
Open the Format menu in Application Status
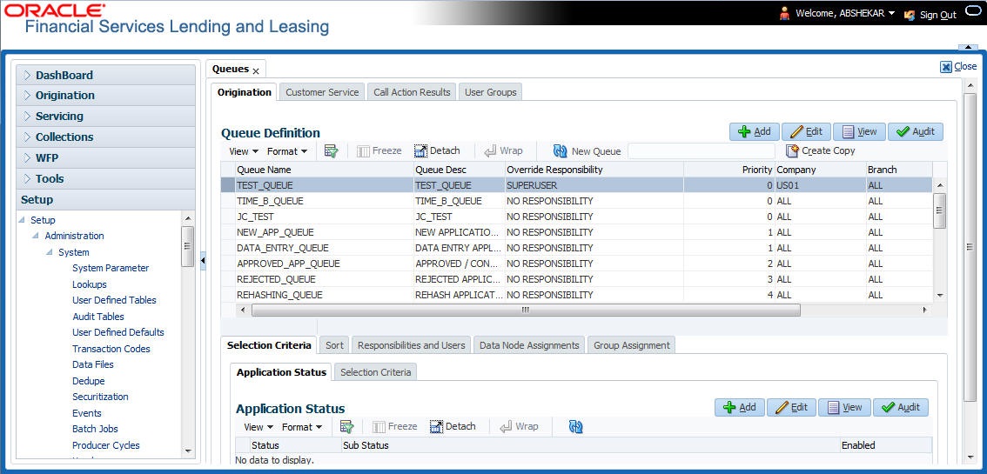[x=301, y=427]
